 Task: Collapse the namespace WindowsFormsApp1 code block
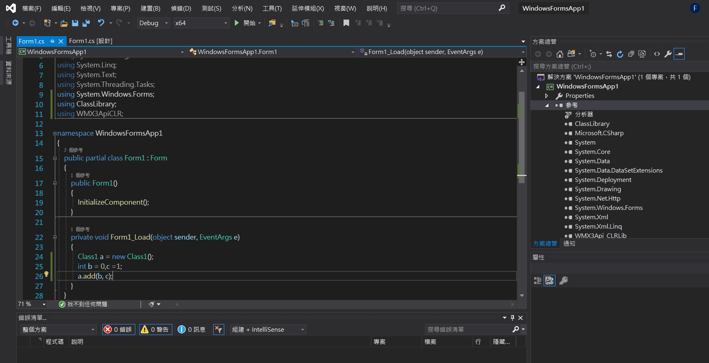click(x=54, y=133)
